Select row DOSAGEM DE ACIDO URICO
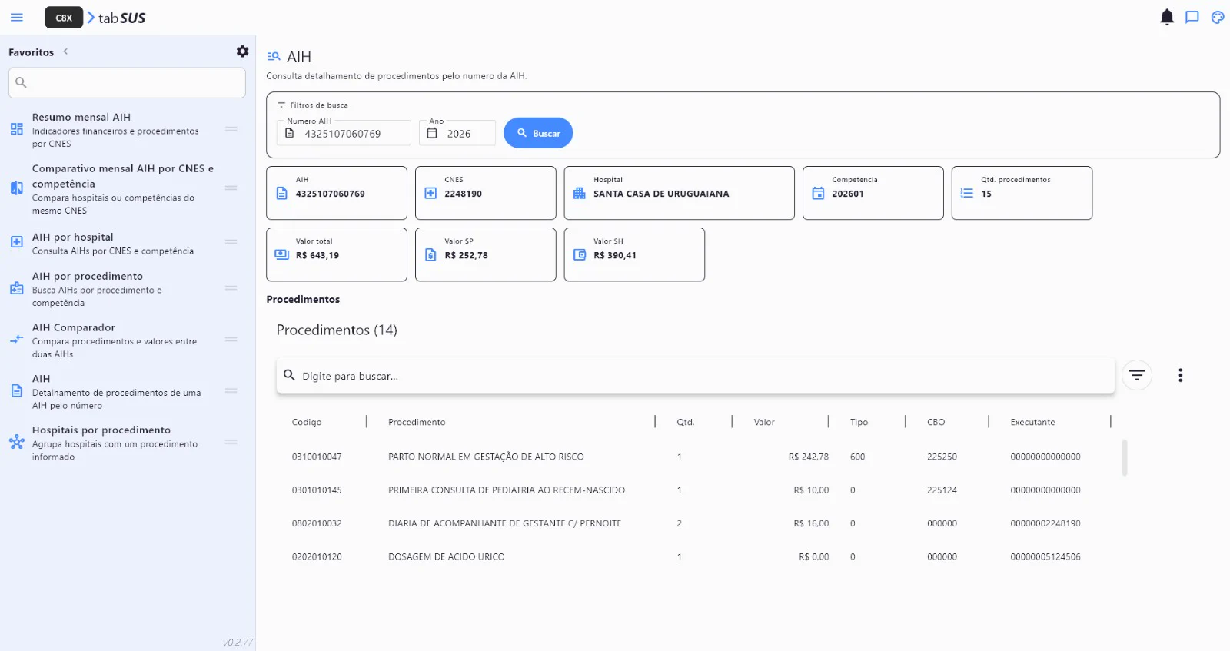This screenshot has height=651, width=1230. point(696,556)
